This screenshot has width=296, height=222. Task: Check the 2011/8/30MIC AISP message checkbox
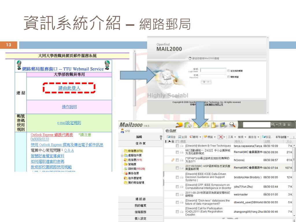coord(177,168)
